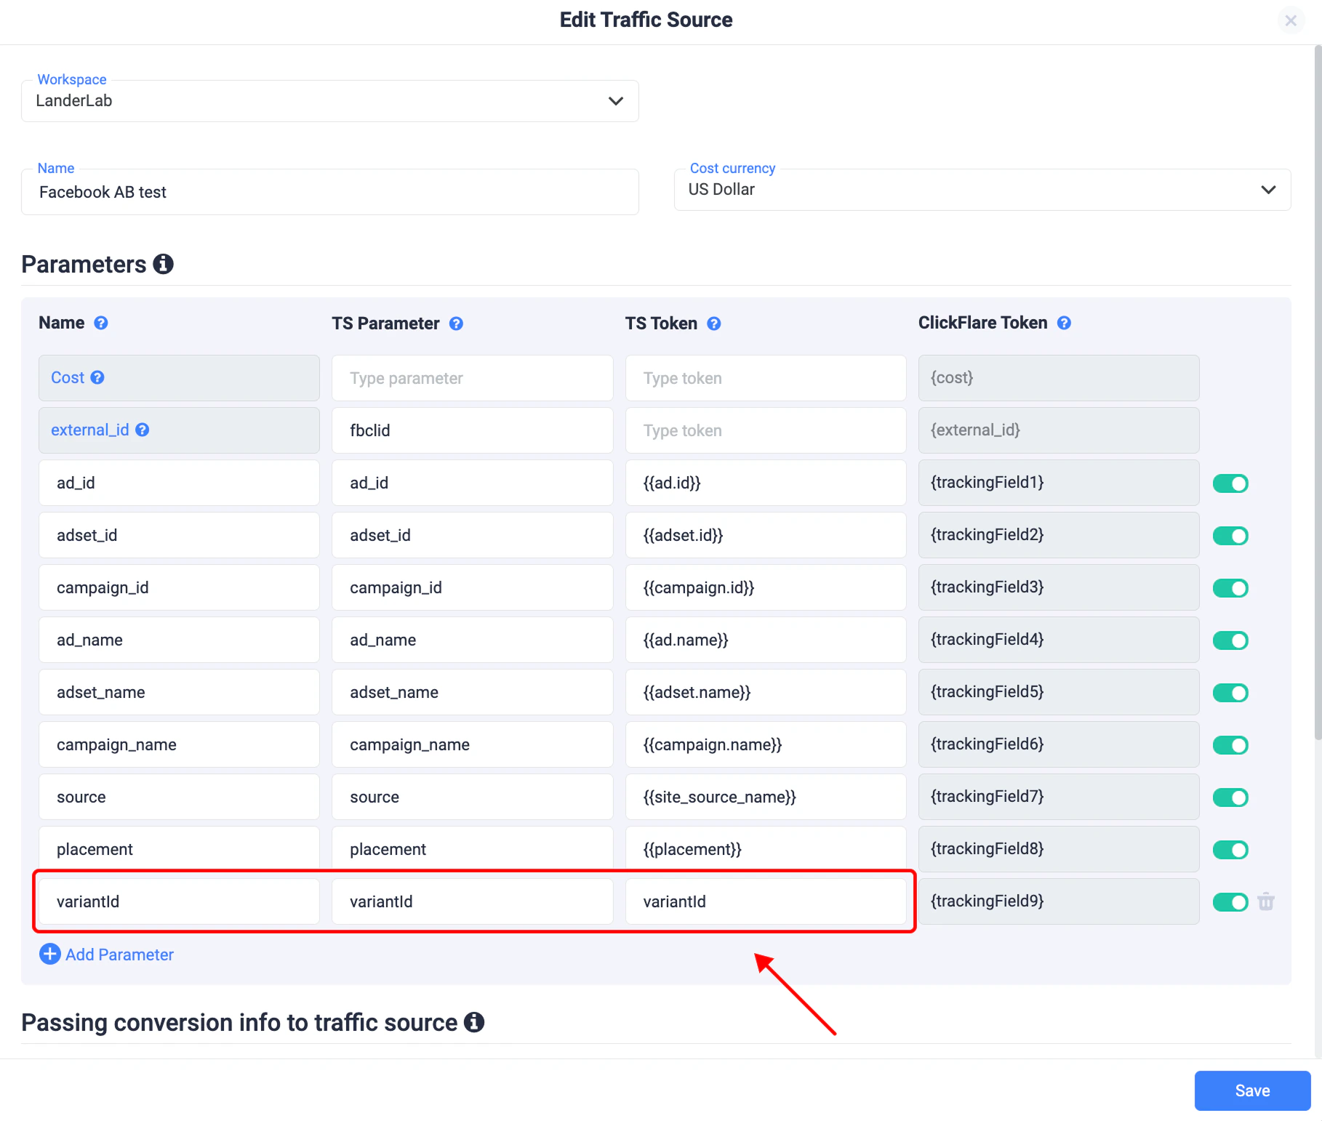Disable the trackingField3 switch for campaign_id
Viewport: 1322px width, 1121px height.
coord(1230,588)
